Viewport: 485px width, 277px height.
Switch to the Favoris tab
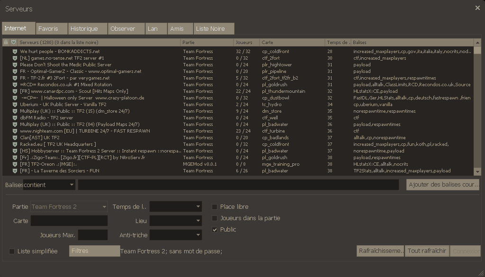tap(51, 28)
